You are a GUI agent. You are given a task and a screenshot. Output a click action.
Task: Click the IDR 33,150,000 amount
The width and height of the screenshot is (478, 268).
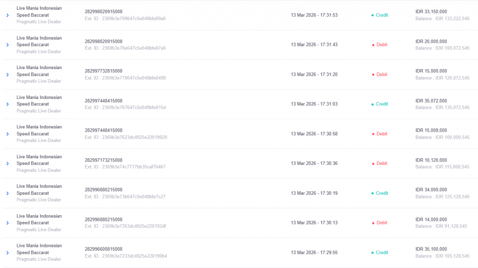431,12
